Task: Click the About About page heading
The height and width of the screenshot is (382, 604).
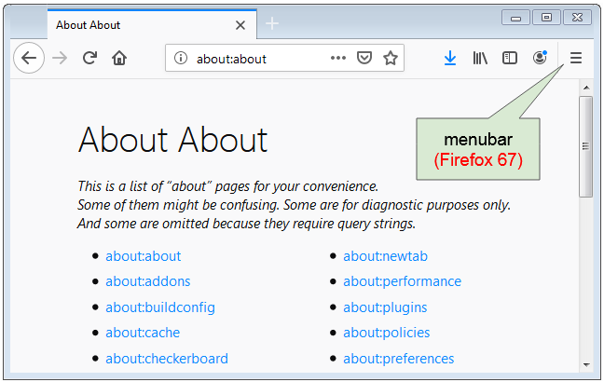Action: coord(172,140)
